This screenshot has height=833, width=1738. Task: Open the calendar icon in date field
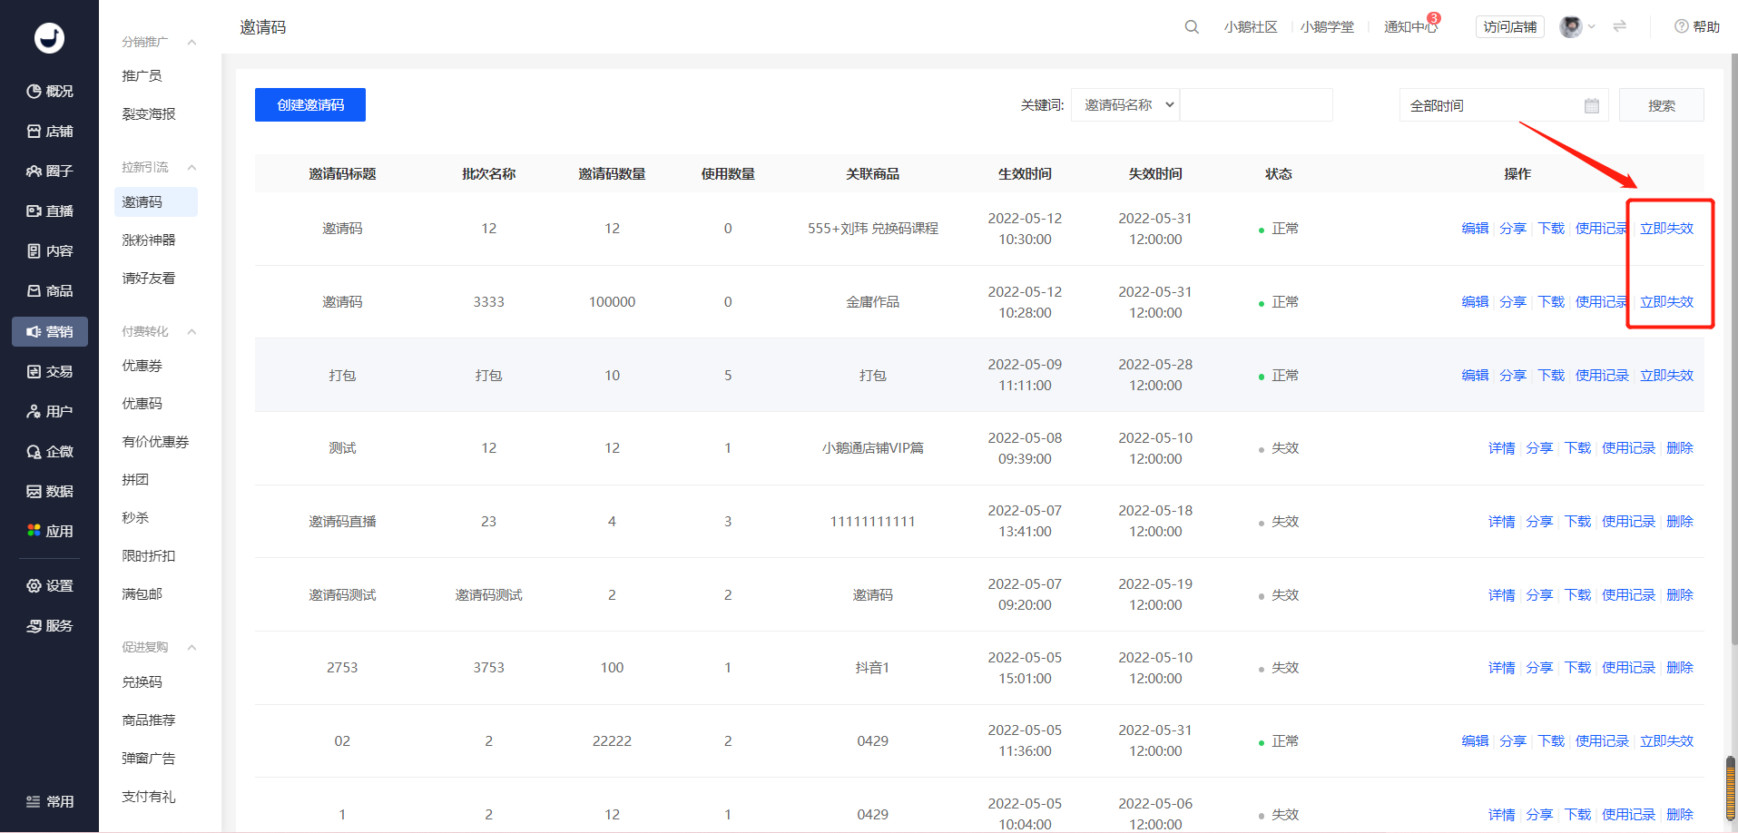(1591, 105)
